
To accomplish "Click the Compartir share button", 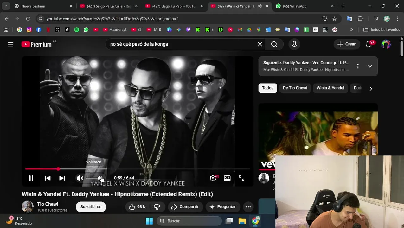I will [x=185, y=207].
